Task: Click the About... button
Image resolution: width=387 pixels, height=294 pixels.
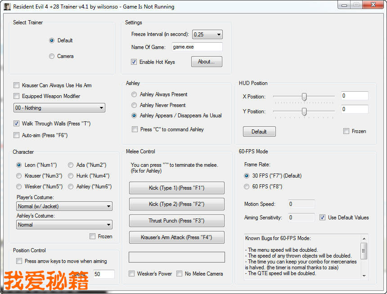Action: pos(207,62)
